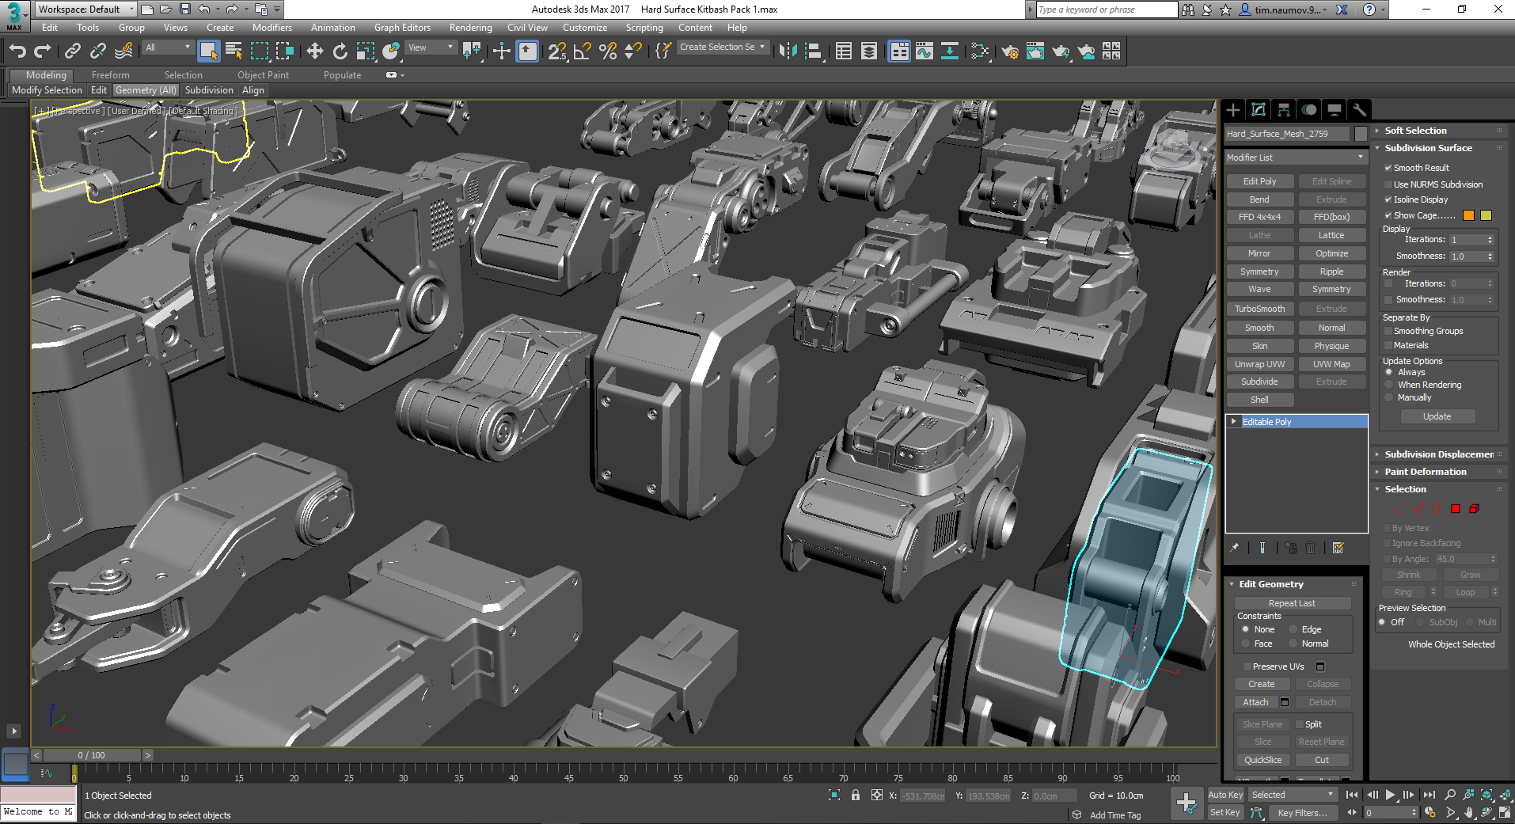Toggle the selection lock icon
Viewport: 1515px width, 824px height.
[856, 796]
